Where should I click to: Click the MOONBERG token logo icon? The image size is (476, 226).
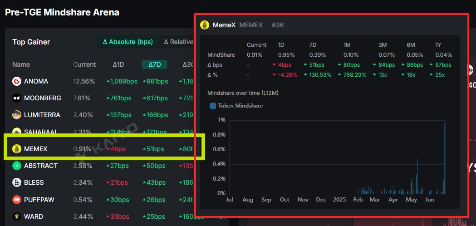tap(16, 98)
